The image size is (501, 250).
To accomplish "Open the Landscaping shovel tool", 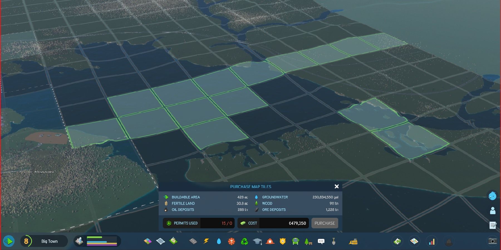I will click(x=333, y=241).
